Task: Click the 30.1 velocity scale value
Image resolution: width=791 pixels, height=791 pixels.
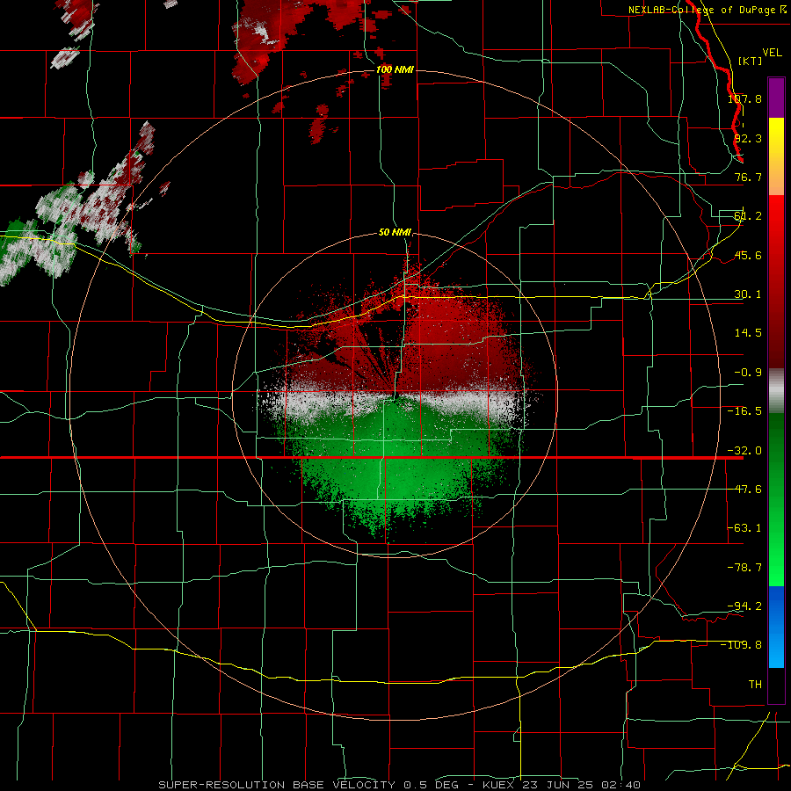Action: point(748,294)
